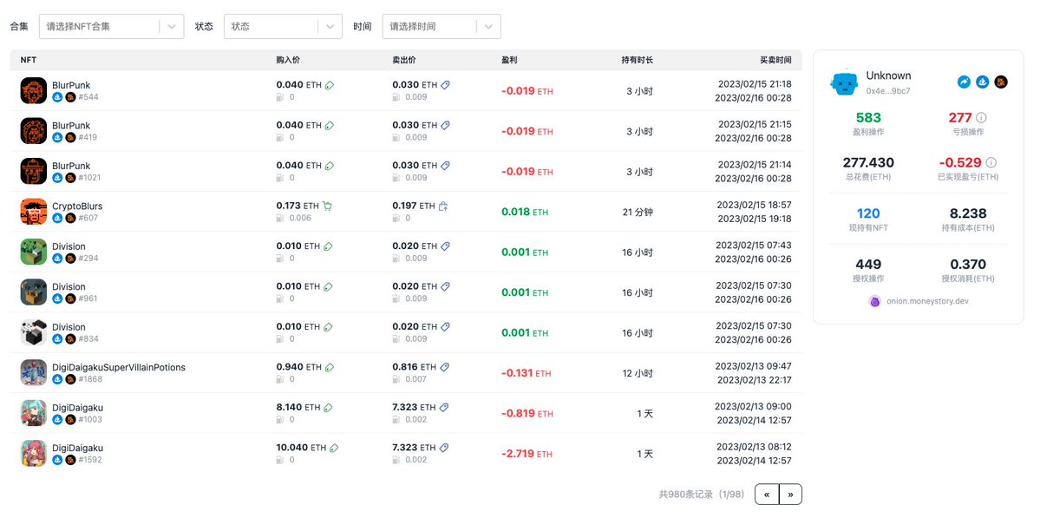Image resolution: width=1040 pixels, height=518 pixels.
Task: Click the info icon next to 277 亏损操作
Action: click(x=982, y=117)
